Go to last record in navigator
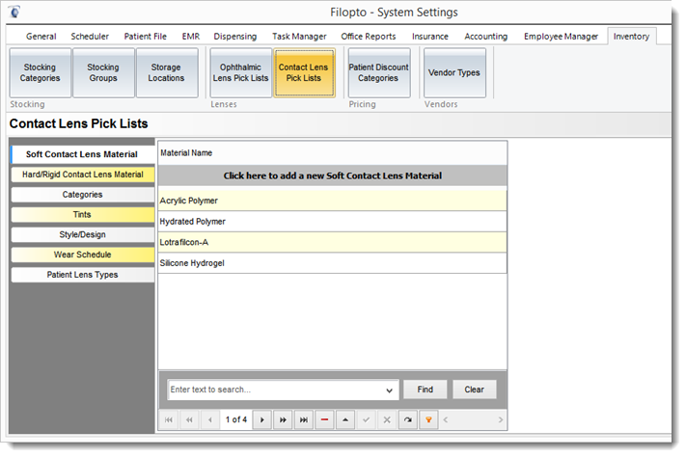 tap(304, 420)
